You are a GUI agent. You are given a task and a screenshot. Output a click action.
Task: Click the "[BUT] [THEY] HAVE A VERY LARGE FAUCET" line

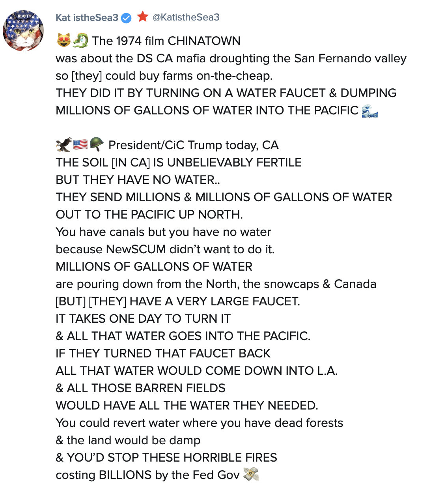(177, 301)
